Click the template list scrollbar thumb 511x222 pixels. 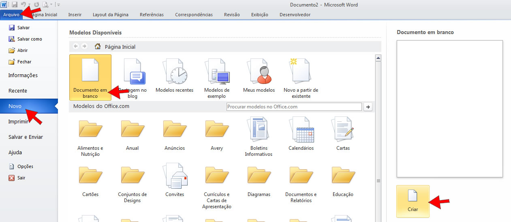click(378, 181)
